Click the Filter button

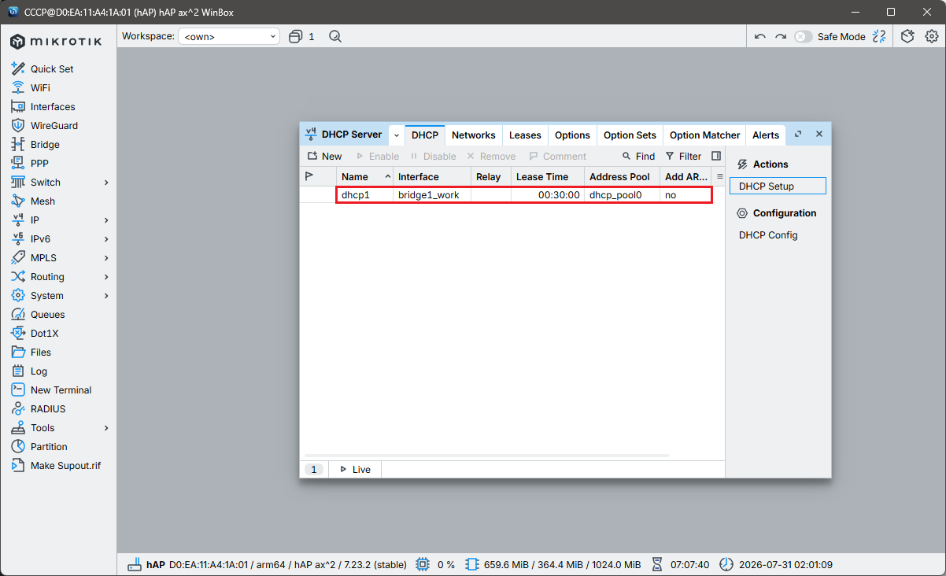(683, 156)
